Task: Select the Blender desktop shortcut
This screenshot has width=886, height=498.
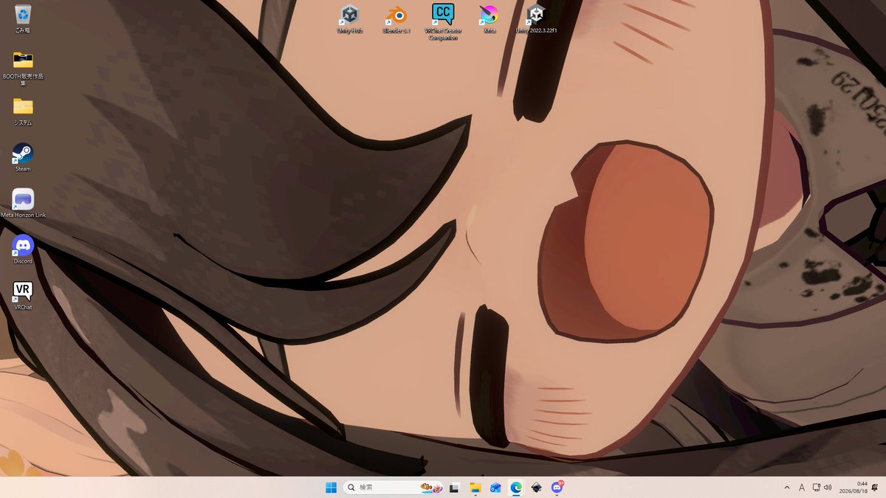Action: point(396,18)
